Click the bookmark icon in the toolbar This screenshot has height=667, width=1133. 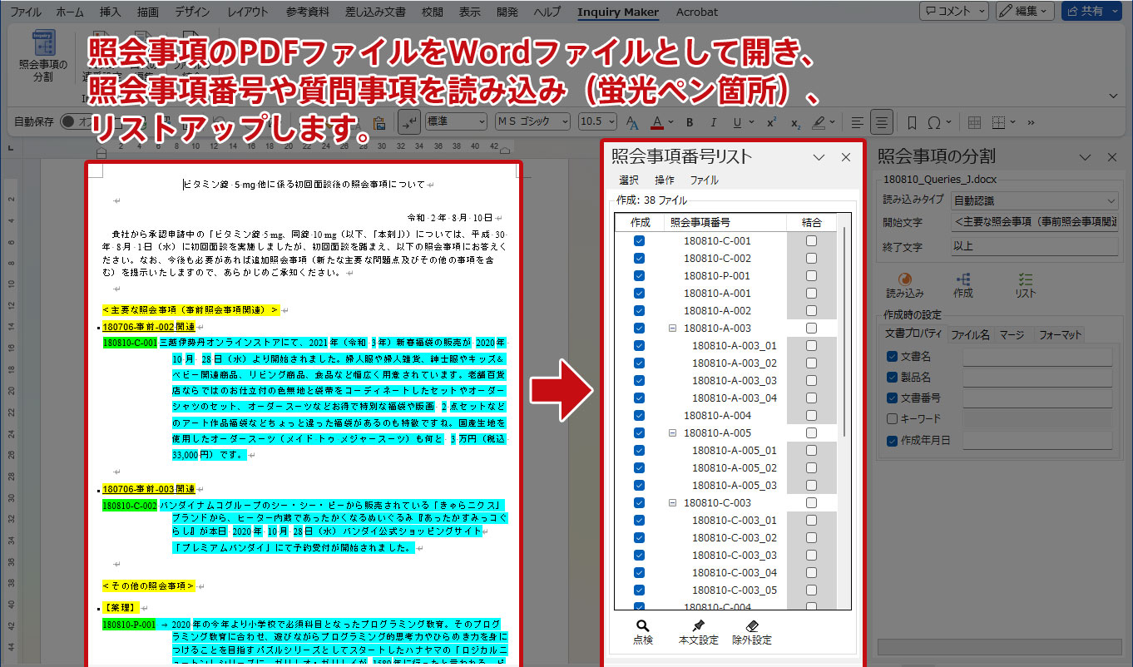tap(912, 122)
